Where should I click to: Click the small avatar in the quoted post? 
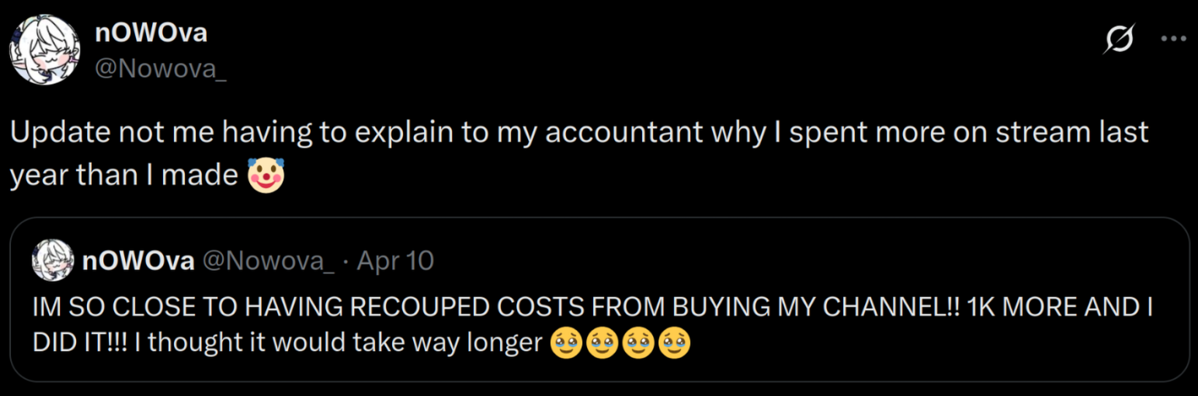(x=53, y=261)
